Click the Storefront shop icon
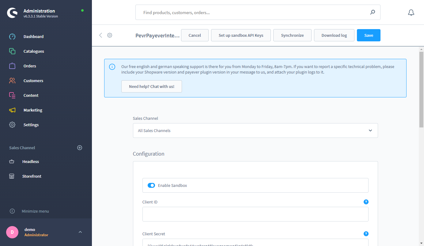The width and height of the screenshot is (424, 246). (x=12, y=176)
